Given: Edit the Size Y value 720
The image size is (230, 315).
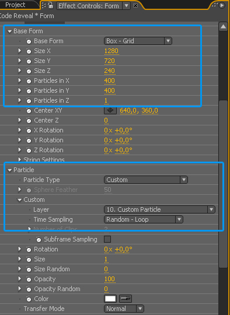Looking at the screenshot, I should coord(110,61).
